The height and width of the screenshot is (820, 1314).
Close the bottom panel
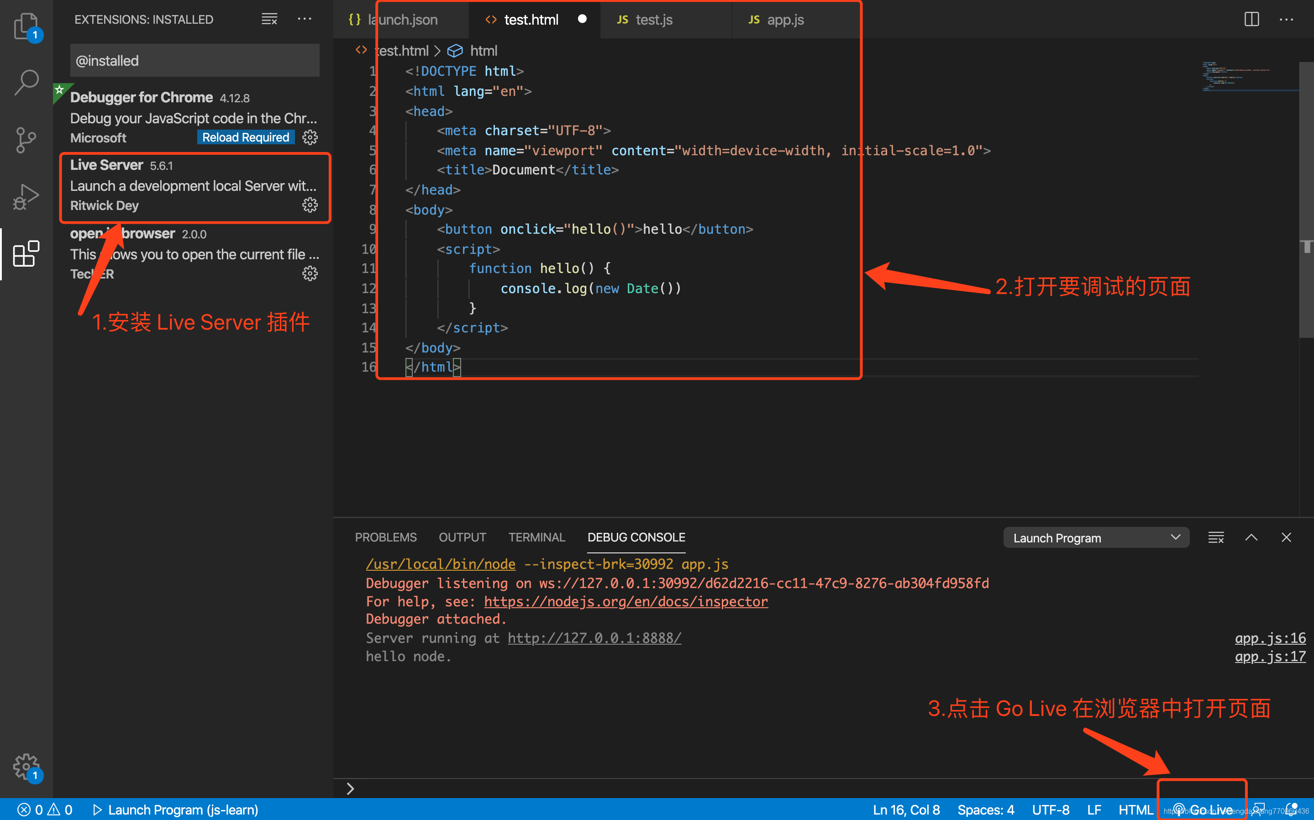click(1286, 537)
